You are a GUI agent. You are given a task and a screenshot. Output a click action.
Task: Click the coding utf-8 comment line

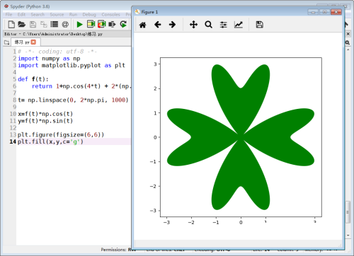pyautogui.click(x=57, y=52)
